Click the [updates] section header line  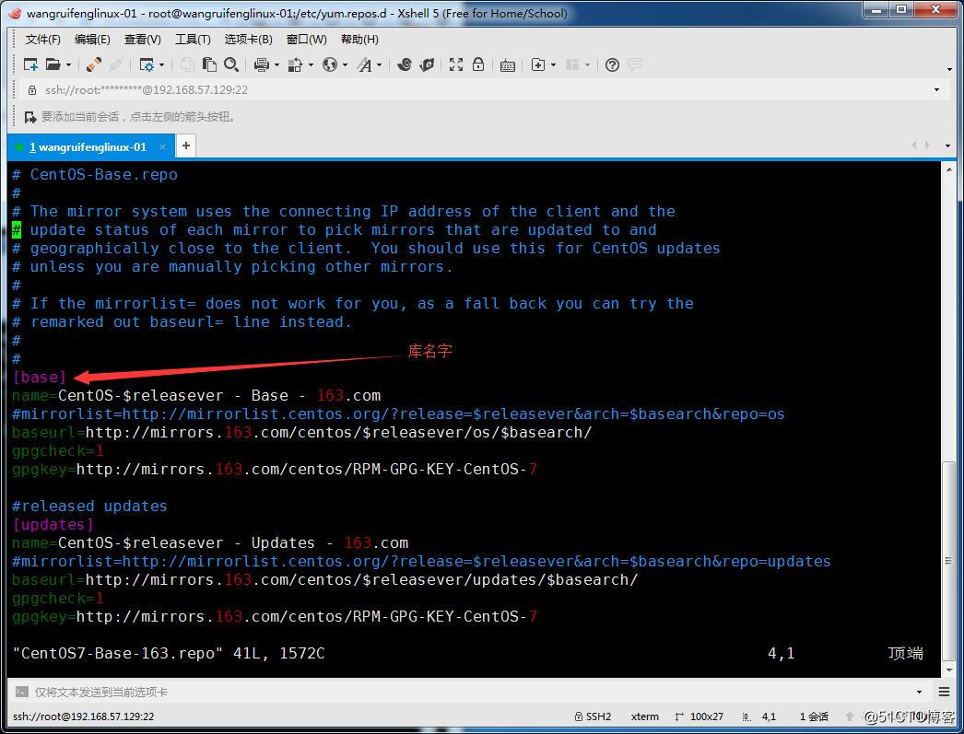pyautogui.click(x=53, y=525)
